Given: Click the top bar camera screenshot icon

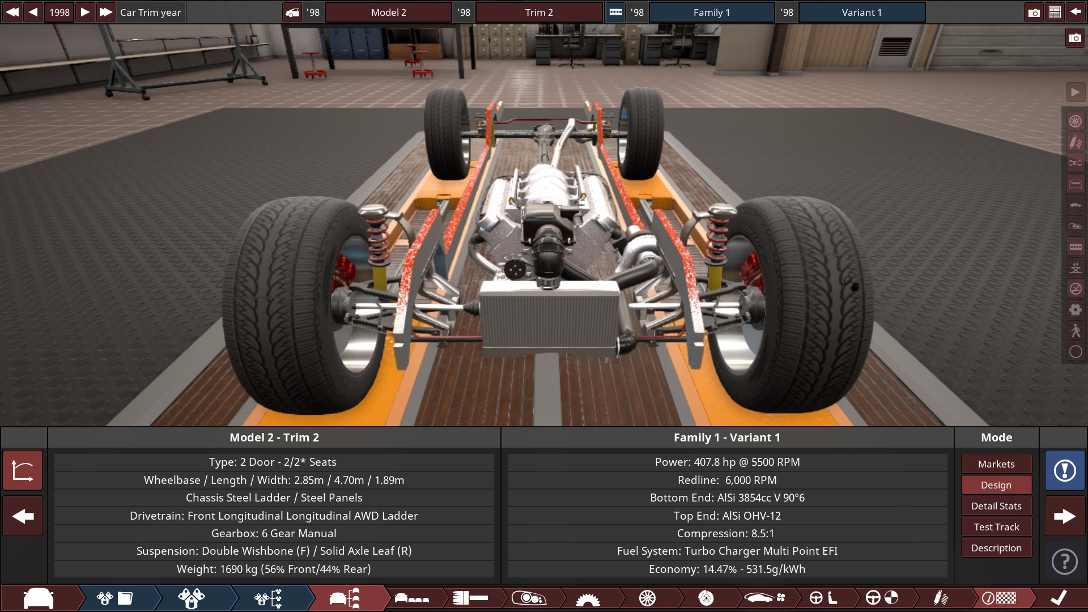Looking at the screenshot, I should (x=1034, y=12).
